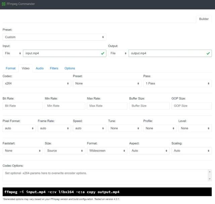Click the Bit Rate input field
This screenshot has height=204, width=215.
click(x=23, y=106)
